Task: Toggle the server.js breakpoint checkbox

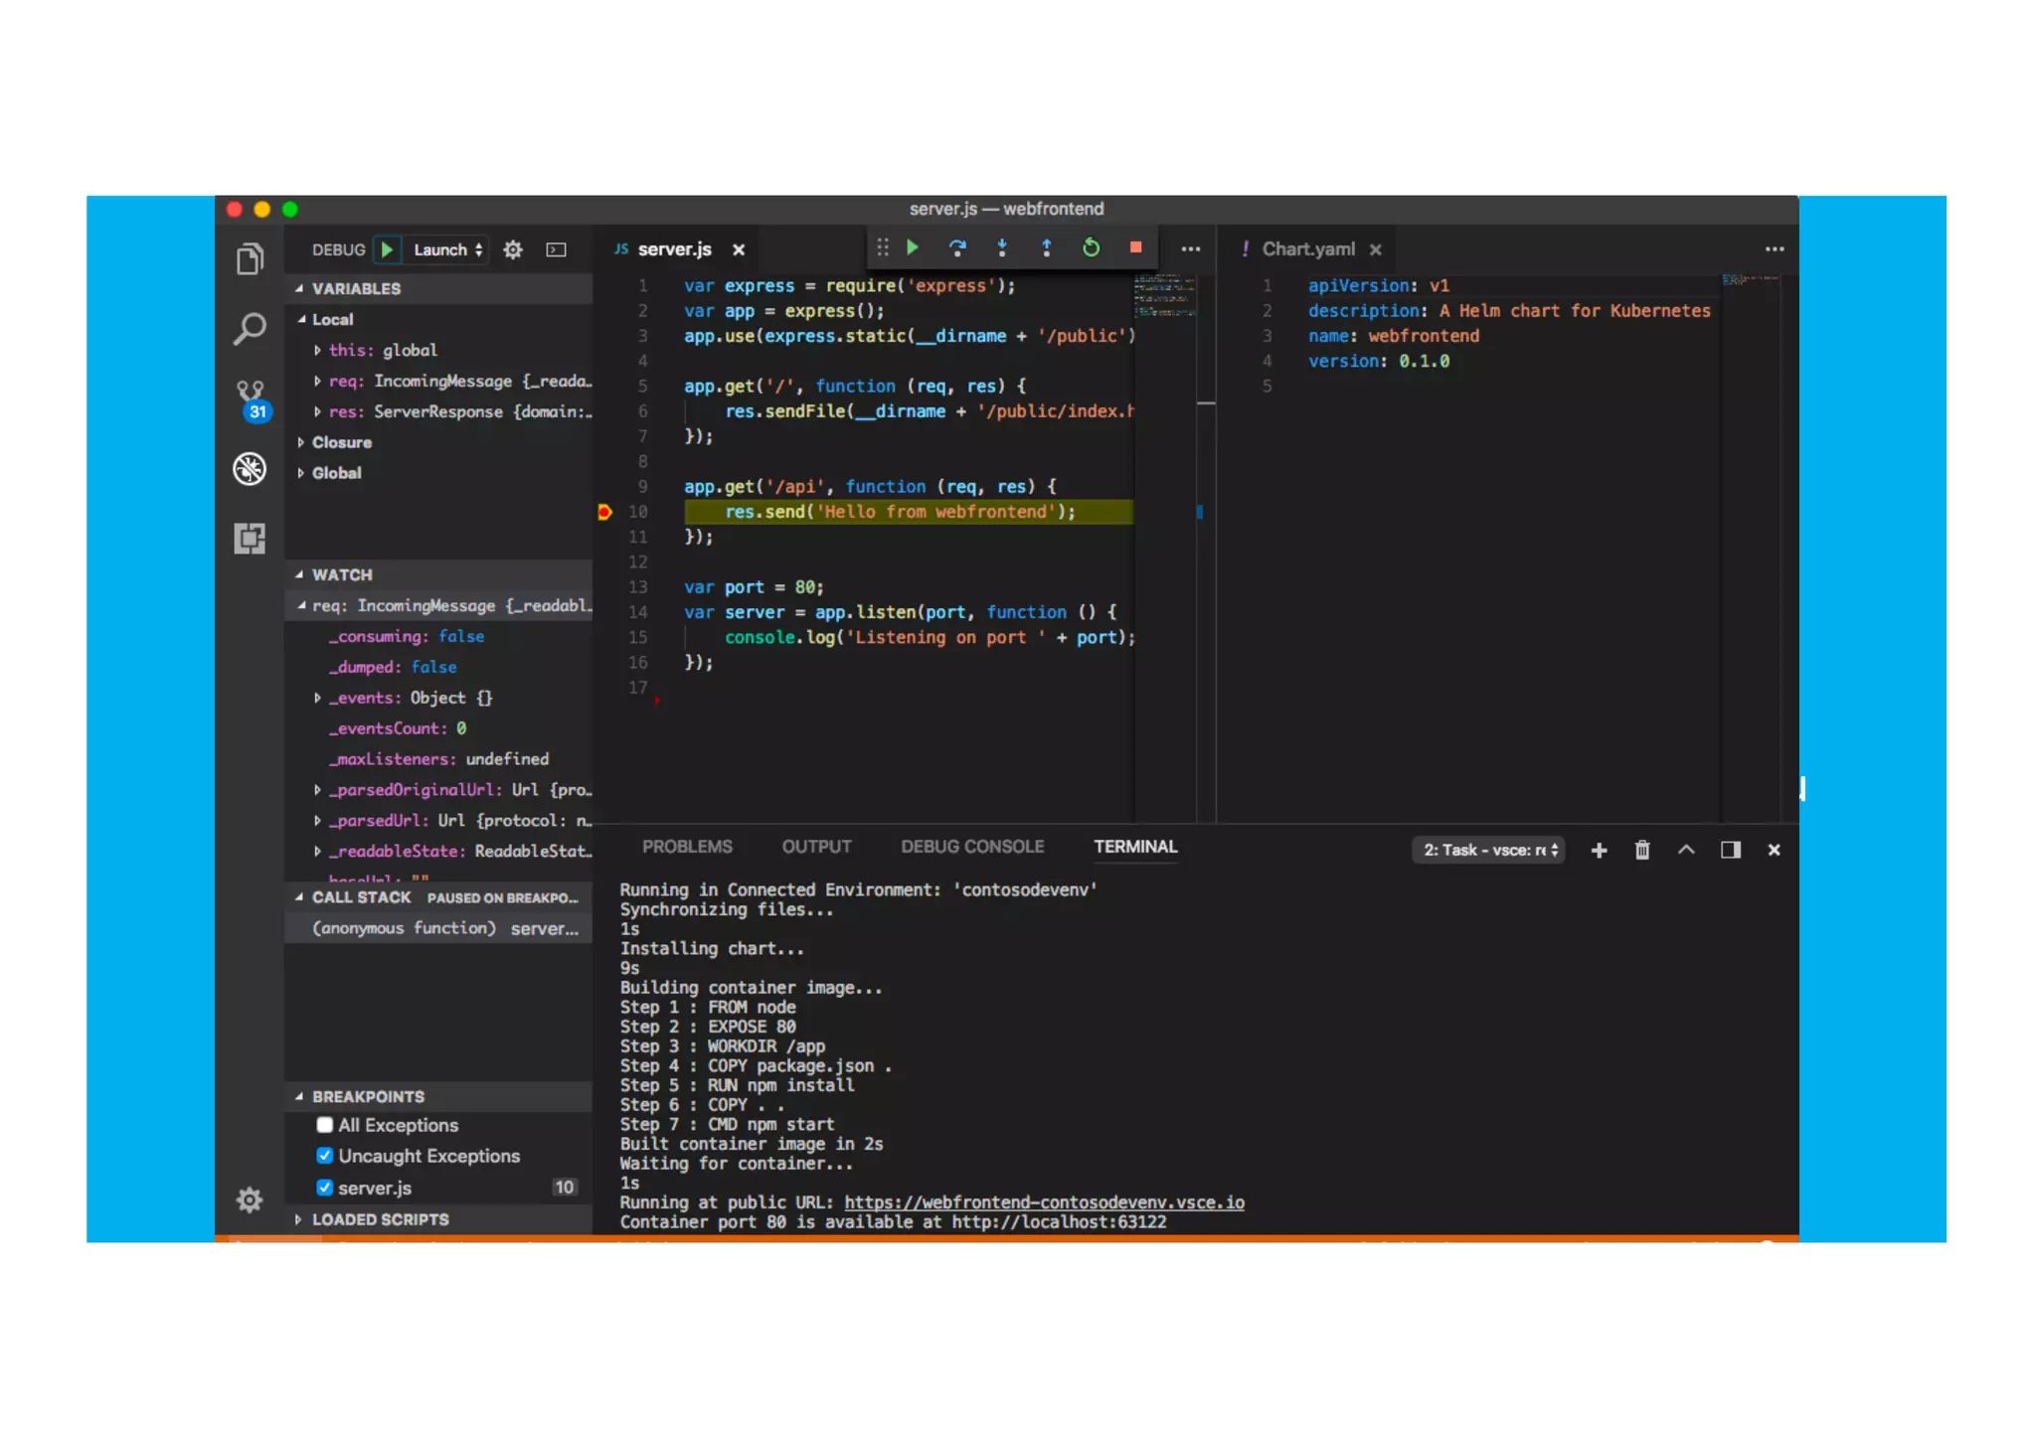Action: (x=324, y=1188)
